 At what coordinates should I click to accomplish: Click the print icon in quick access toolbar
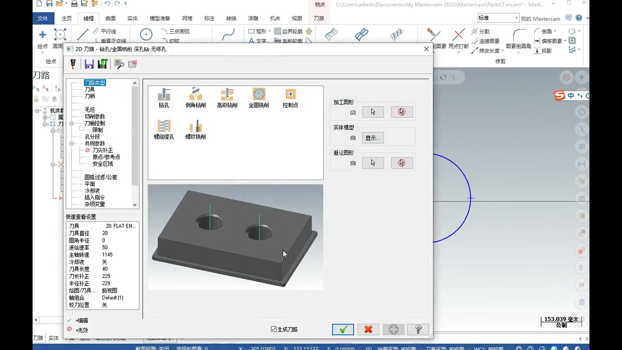74,4
